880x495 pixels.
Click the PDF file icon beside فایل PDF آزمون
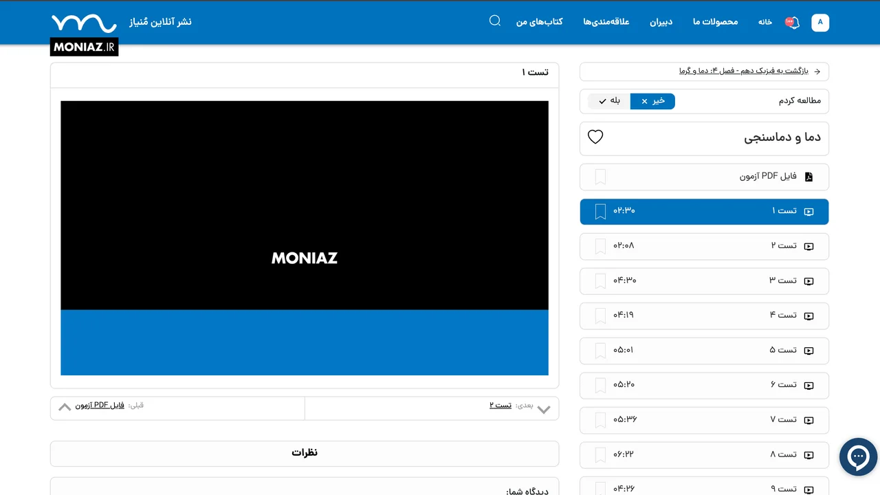pos(808,177)
